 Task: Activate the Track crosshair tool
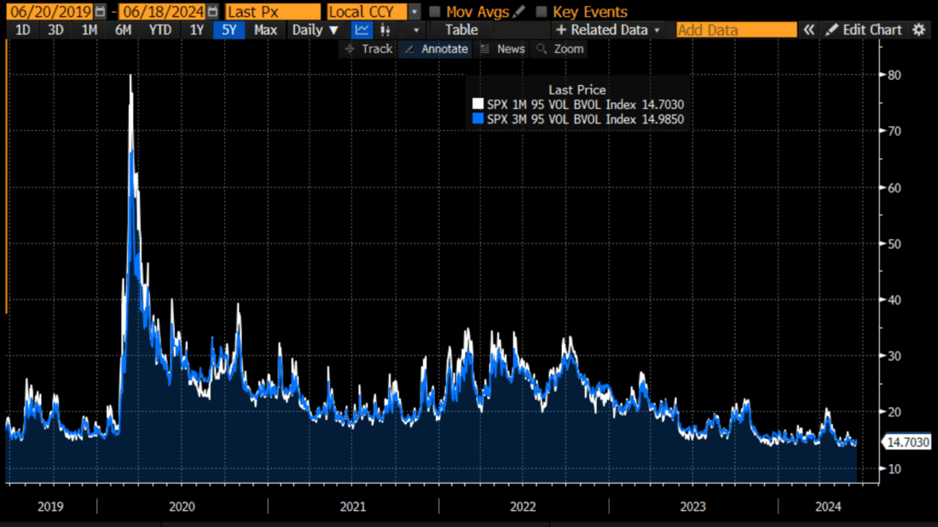368,49
